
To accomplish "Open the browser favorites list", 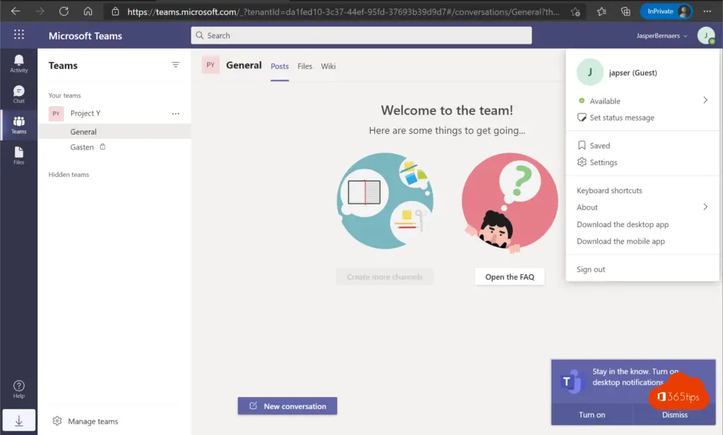I will click(x=602, y=11).
